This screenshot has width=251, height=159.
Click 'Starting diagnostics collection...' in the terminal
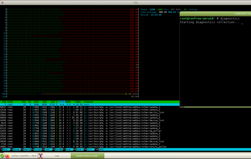210,22
